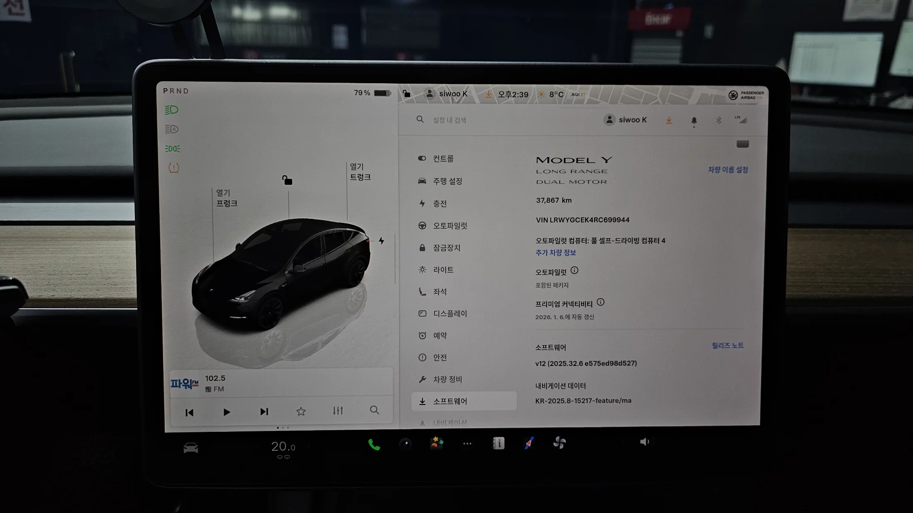The width and height of the screenshot is (913, 513).
Task: Tap the 릴리즈 노트 release notes link
Action: [727, 345]
